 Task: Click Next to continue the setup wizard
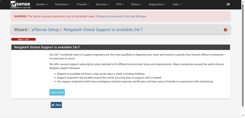click(x=56, y=105)
